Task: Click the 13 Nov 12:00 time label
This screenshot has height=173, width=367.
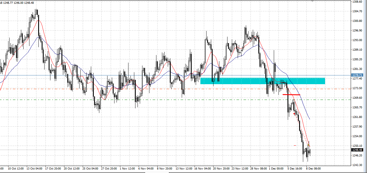Action: pyautogui.click(x=183, y=168)
